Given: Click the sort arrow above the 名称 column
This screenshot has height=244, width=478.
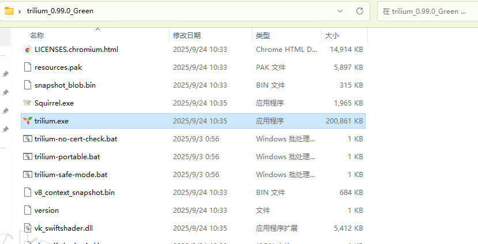Looking at the screenshot, I should [x=97, y=29].
